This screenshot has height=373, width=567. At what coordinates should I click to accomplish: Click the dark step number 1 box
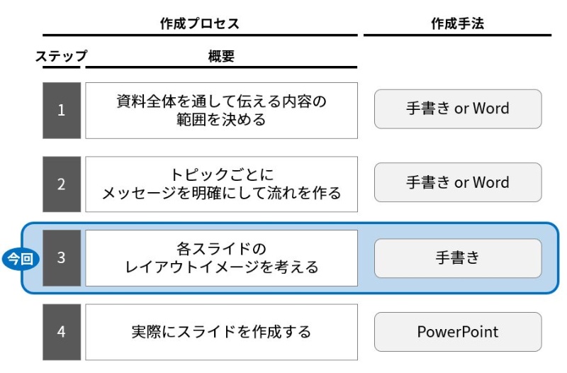pyautogui.click(x=61, y=110)
